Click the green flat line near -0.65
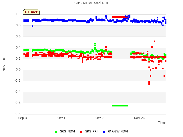 coord(120,106)
